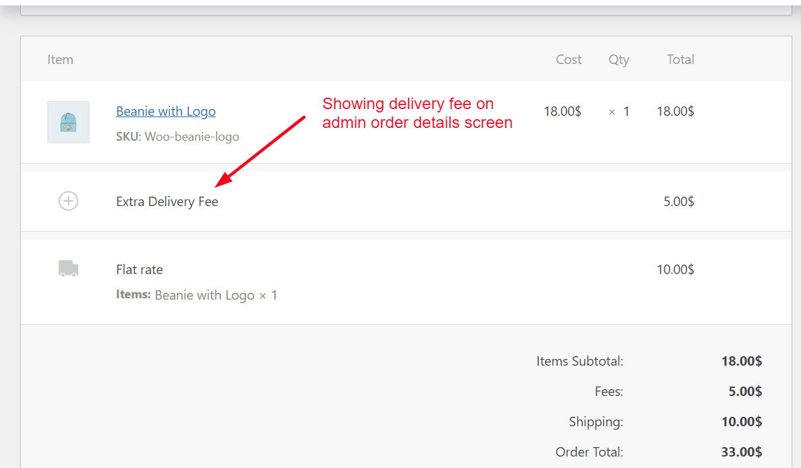Click the Shipping summary amount 10.00$
801x468 pixels.
742,422
